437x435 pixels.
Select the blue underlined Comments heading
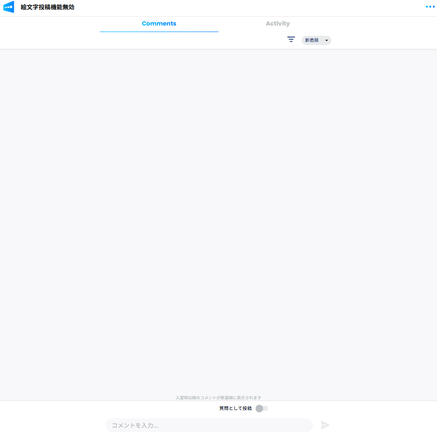[x=159, y=24]
